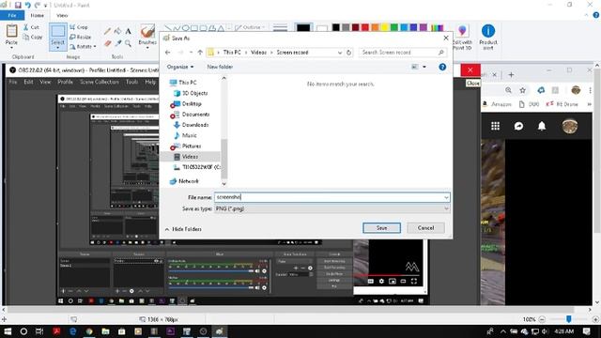Click the Search Screen record box
Viewport: 601px width, 338px height.
[403, 53]
